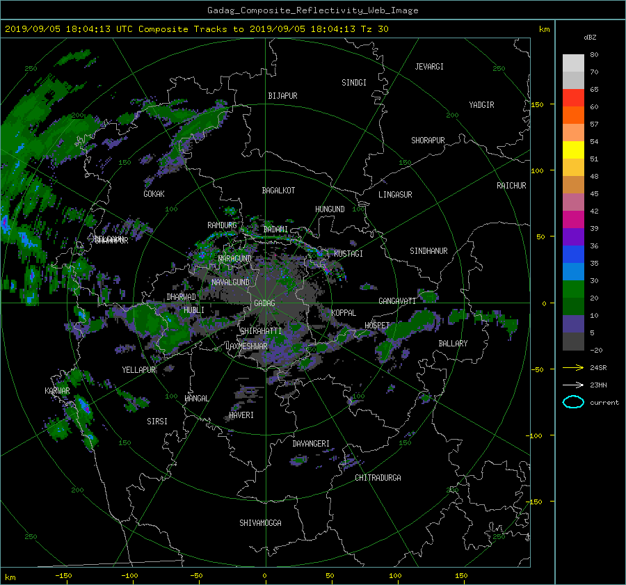Click the KARWAR city label
Image resolution: width=626 pixels, height=585 pixels.
[x=58, y=391]
